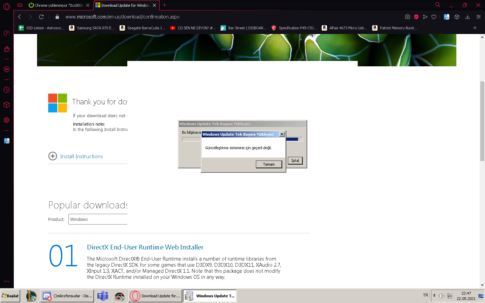
Task: Open GX Corner gamepad icon
Action: click(x=20, y=5)
